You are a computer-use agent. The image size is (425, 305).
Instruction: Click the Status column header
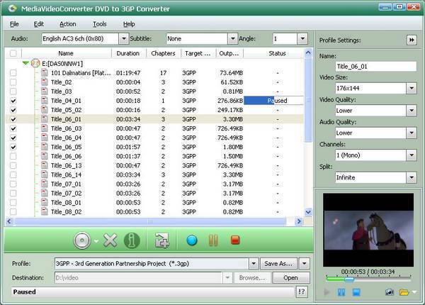(273, 53)
